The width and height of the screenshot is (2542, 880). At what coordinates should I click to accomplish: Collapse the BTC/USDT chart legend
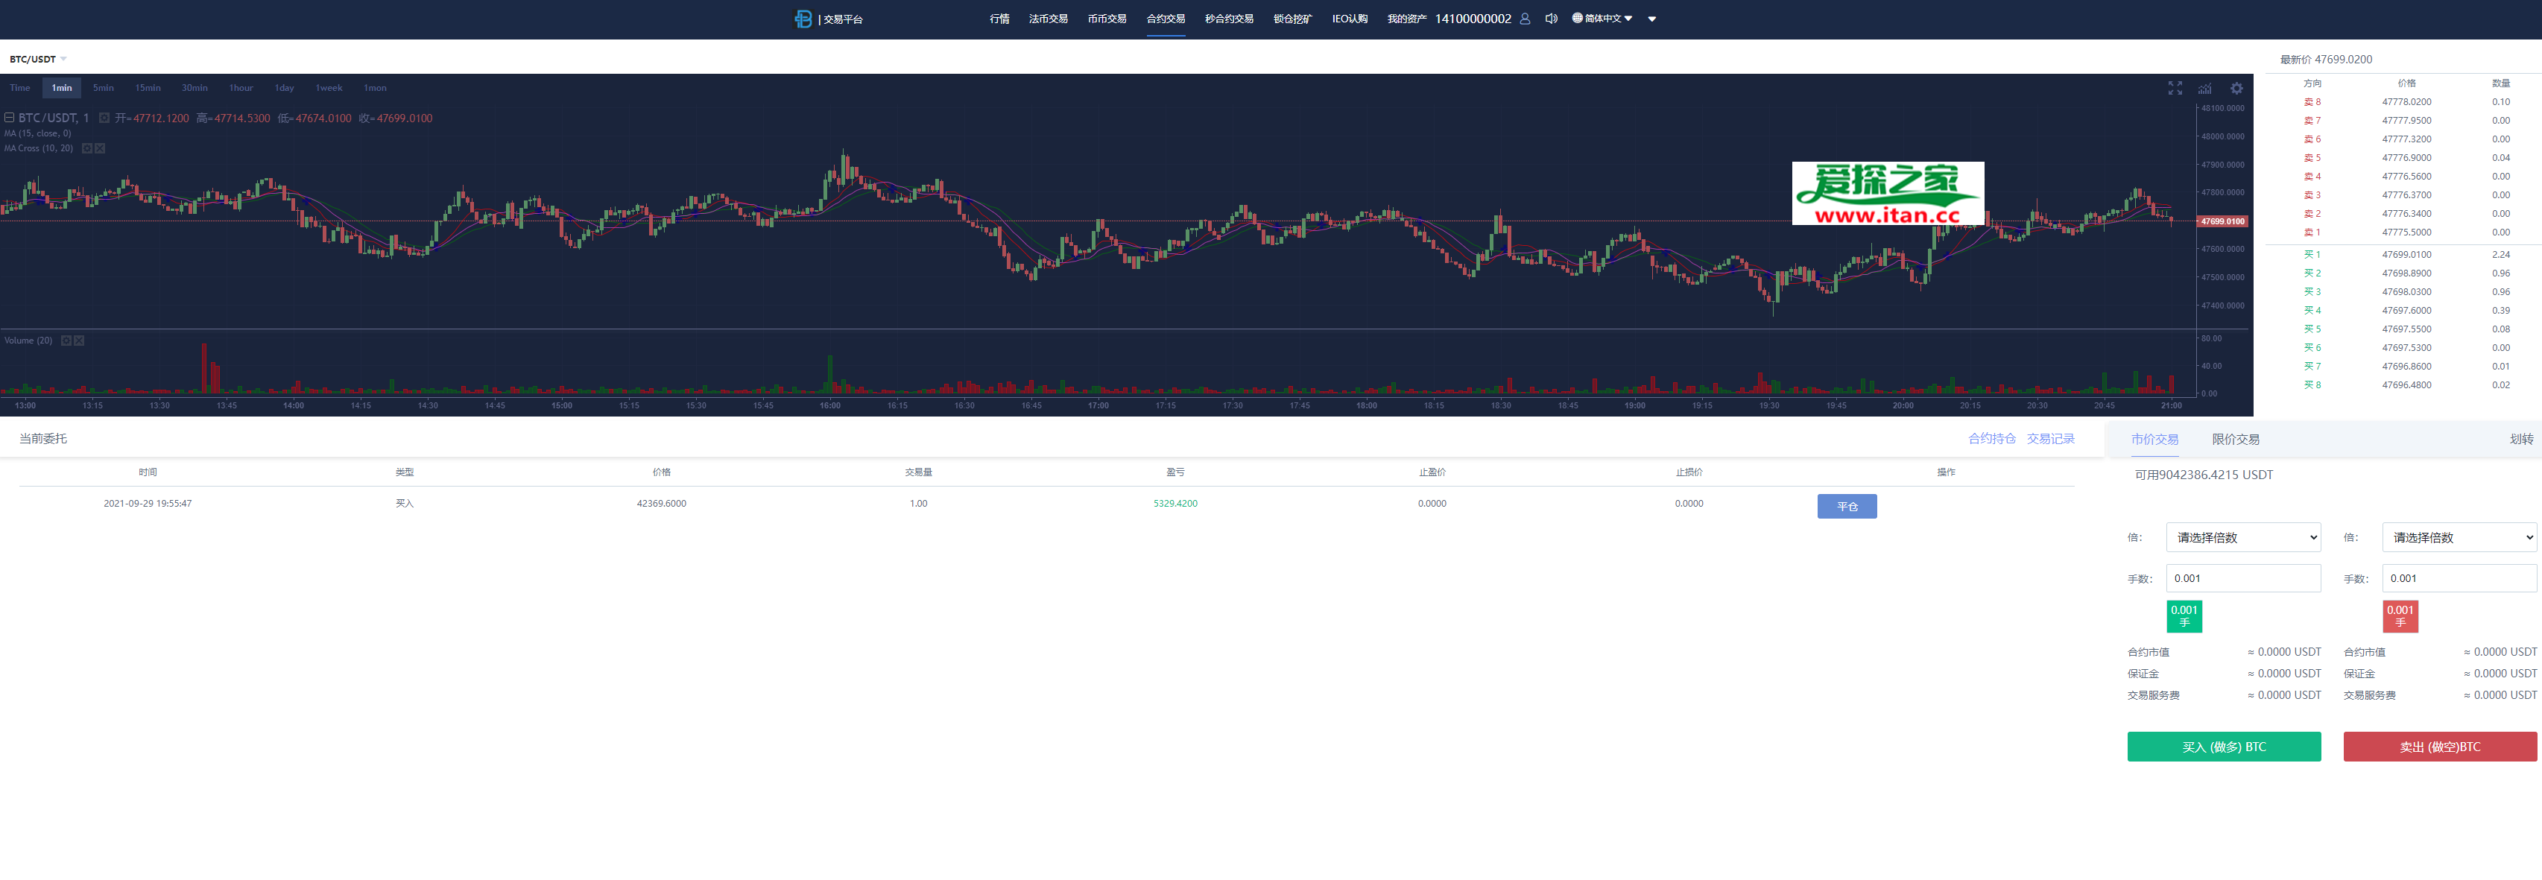[x=9, y=118]
